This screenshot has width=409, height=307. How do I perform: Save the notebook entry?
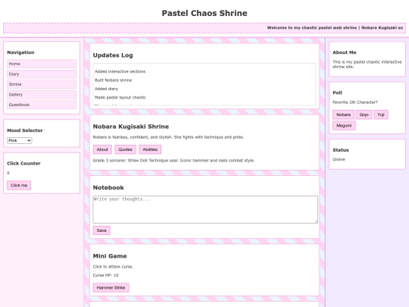[101, 230]
